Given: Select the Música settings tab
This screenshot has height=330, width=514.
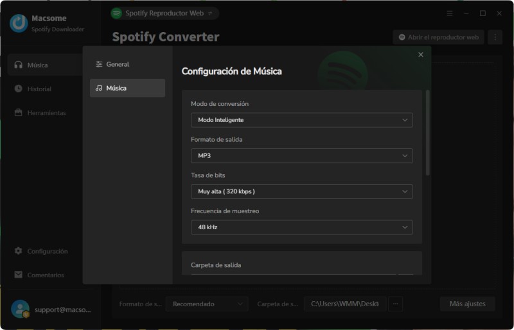Looking at the screenshot, I should (x=127, y=88).
